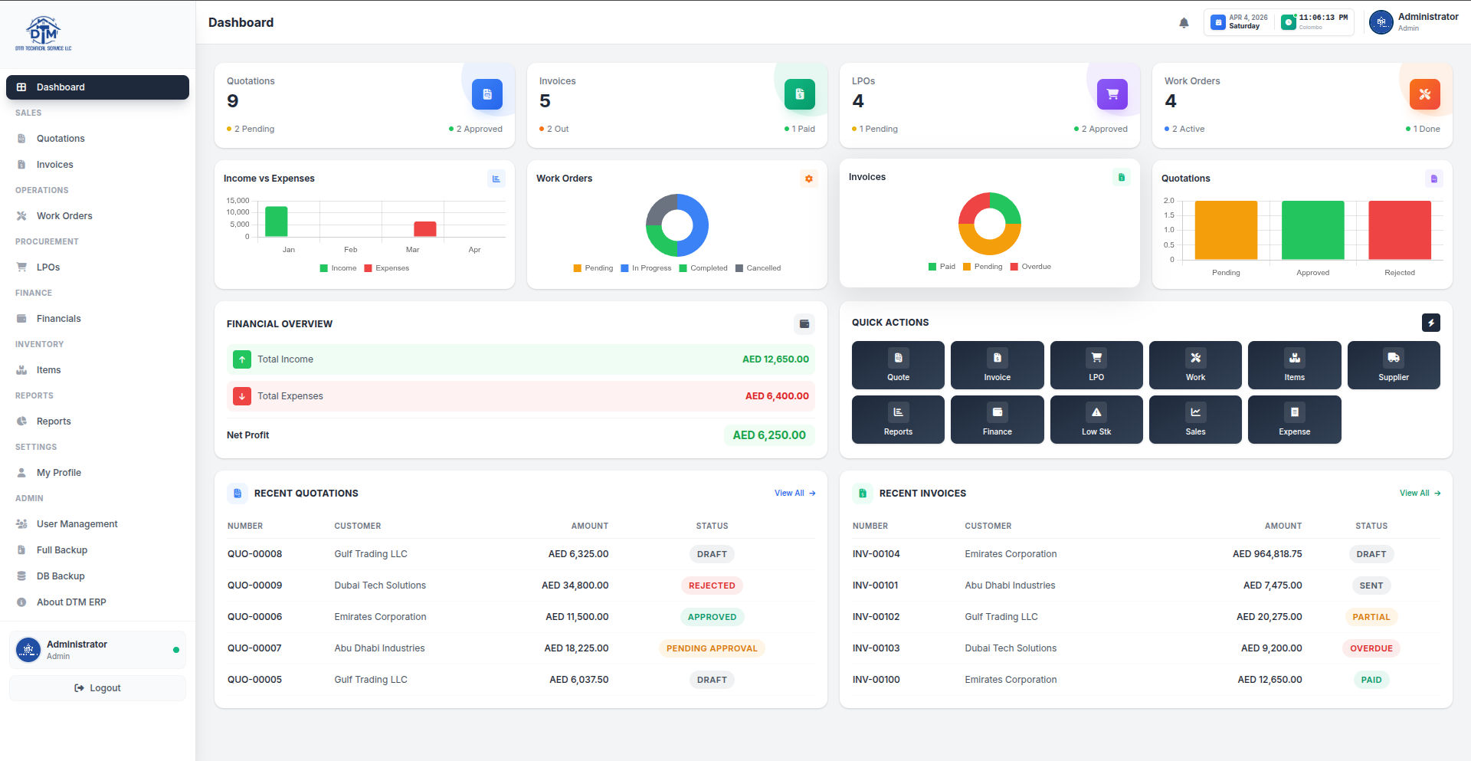Select LPOs in the sidebar
This screenshot has width=1471, height=761.
click(97, 267)
